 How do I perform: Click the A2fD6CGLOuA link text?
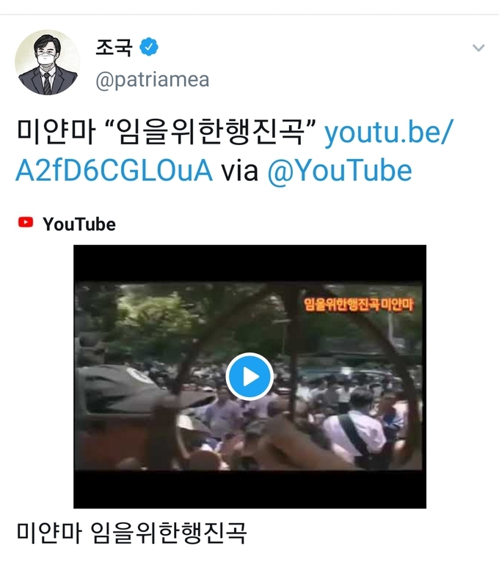114,171
